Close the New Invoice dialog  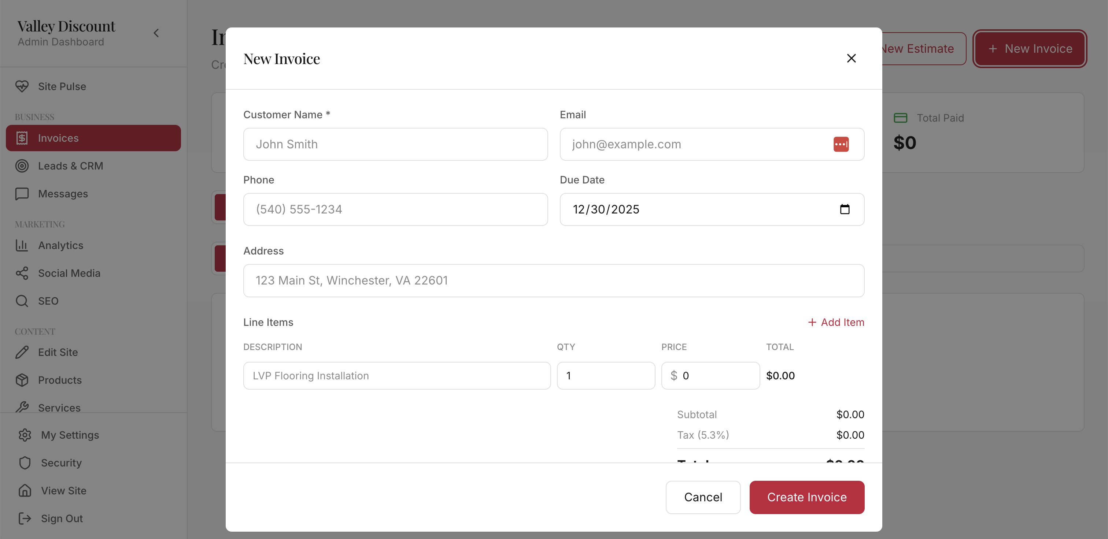[852, 58]
